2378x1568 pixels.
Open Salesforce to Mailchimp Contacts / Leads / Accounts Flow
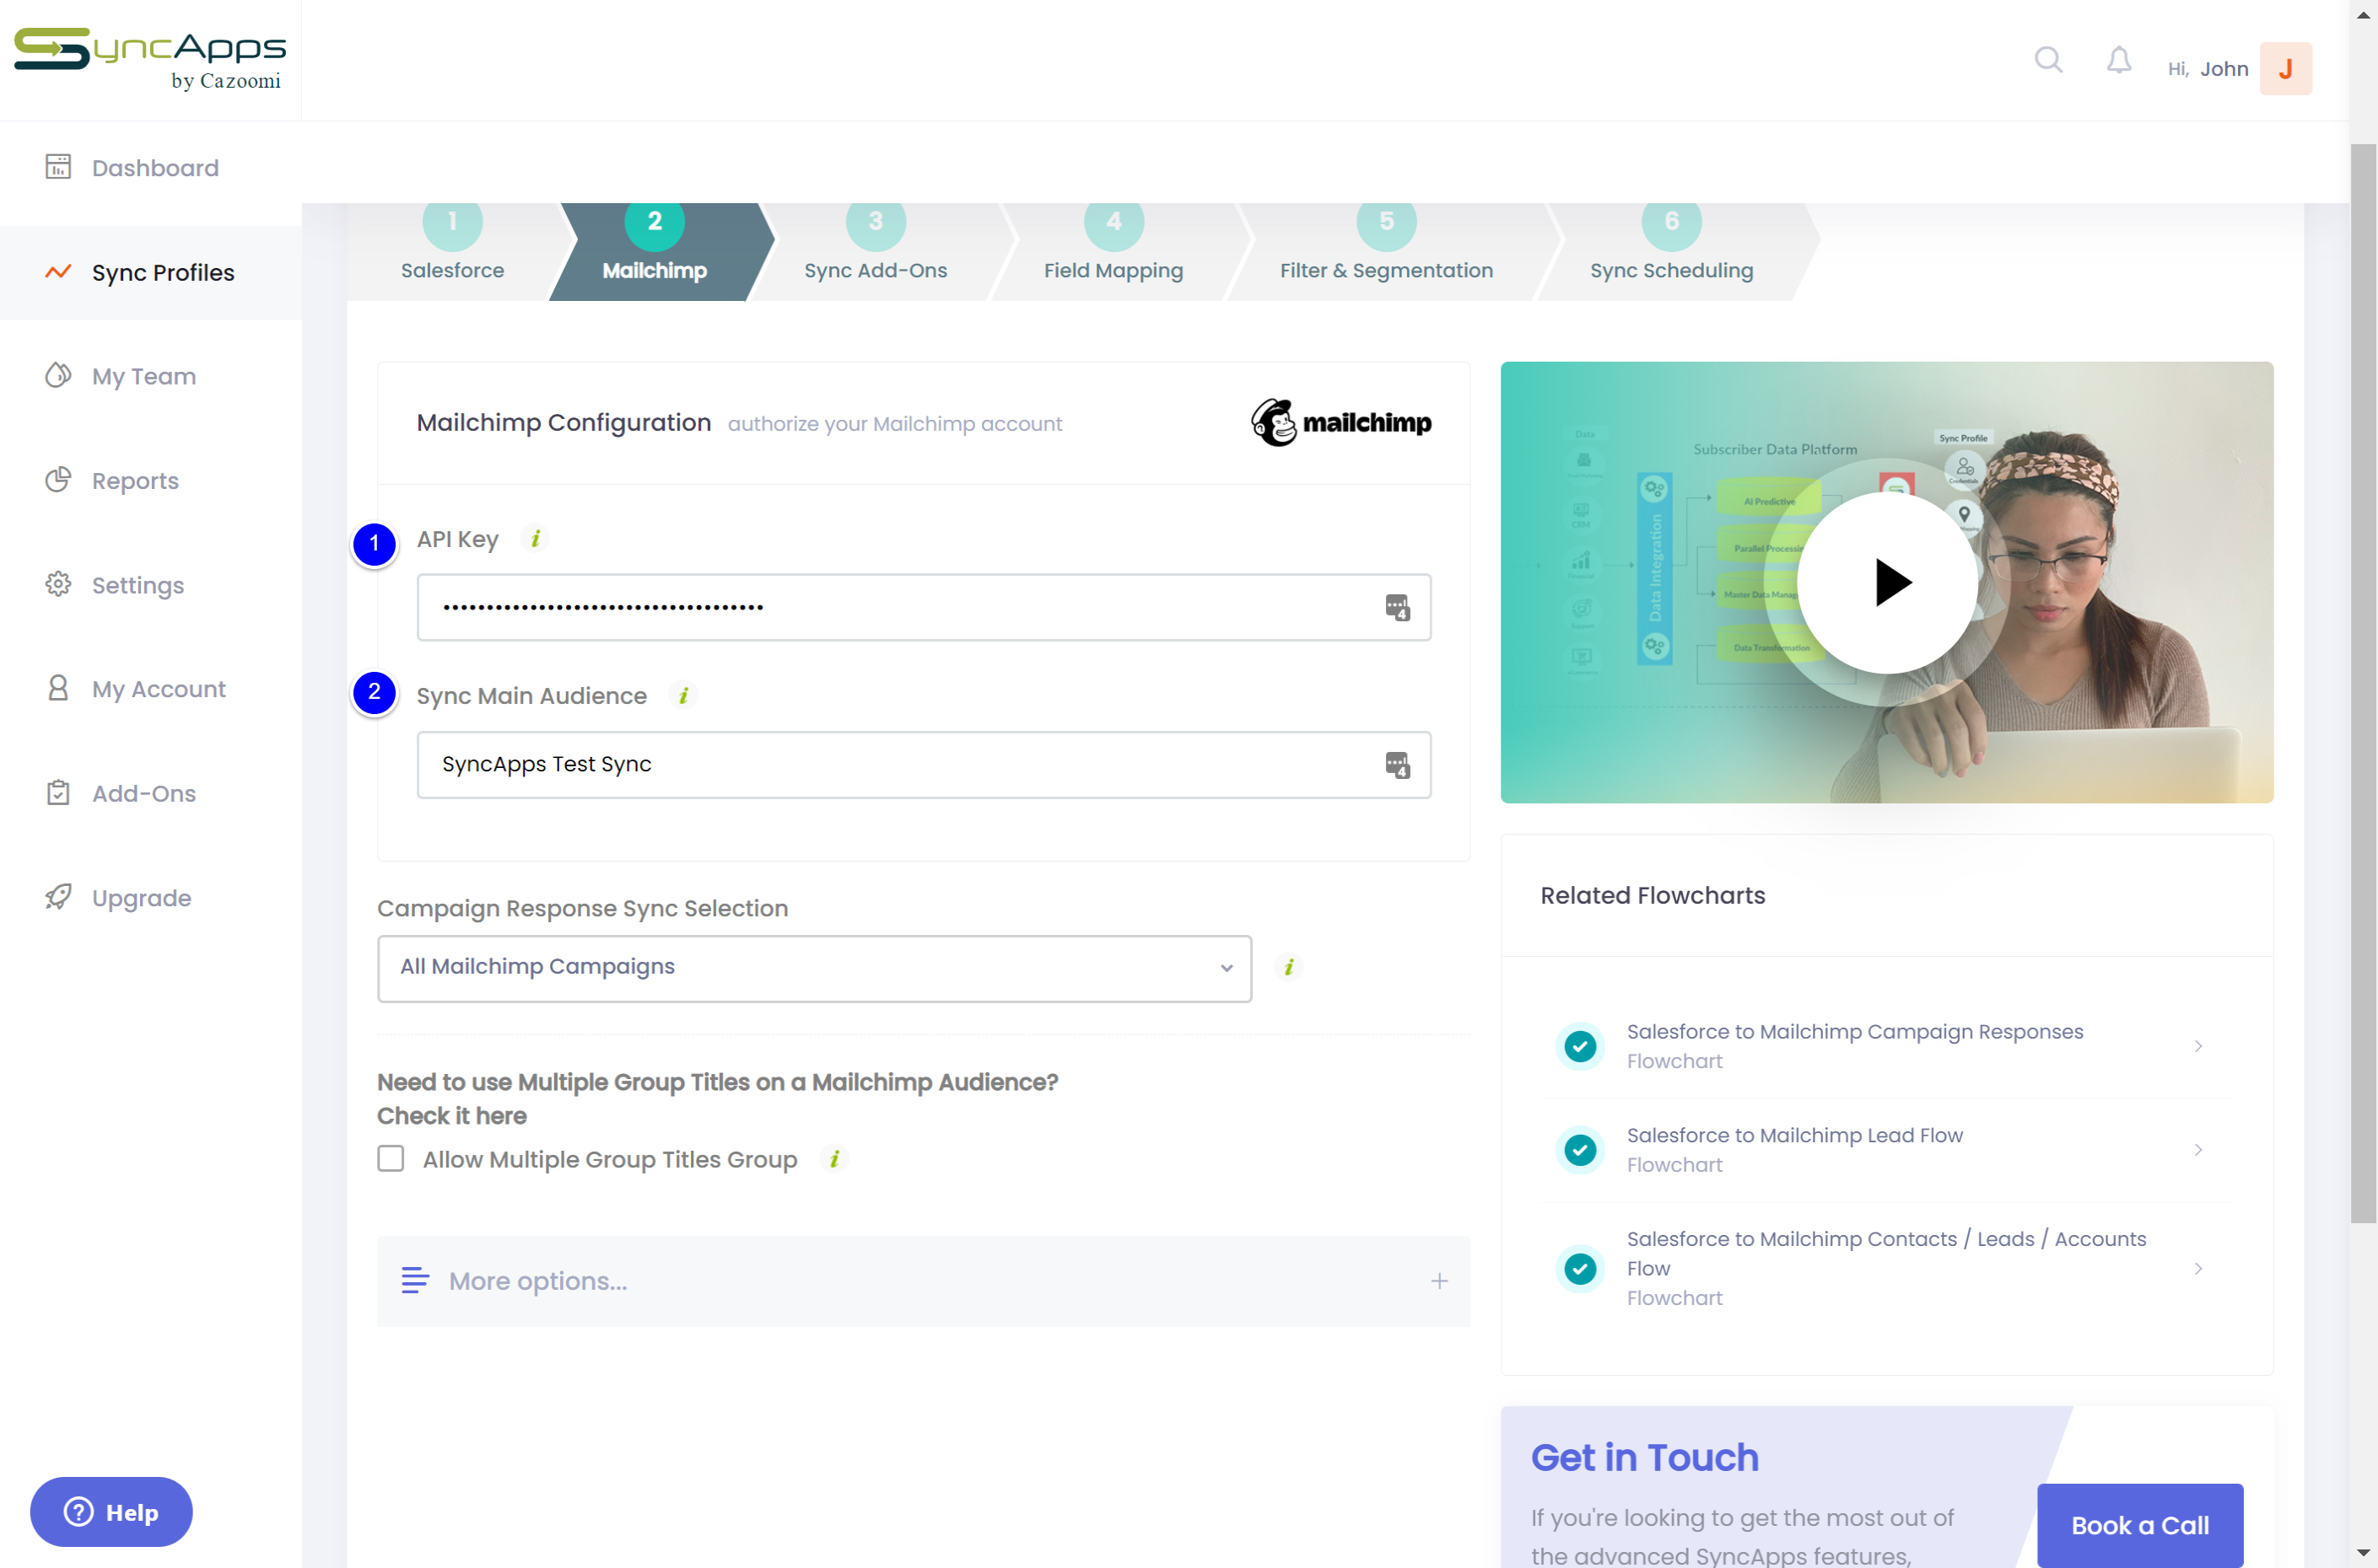(1886, 1253)
